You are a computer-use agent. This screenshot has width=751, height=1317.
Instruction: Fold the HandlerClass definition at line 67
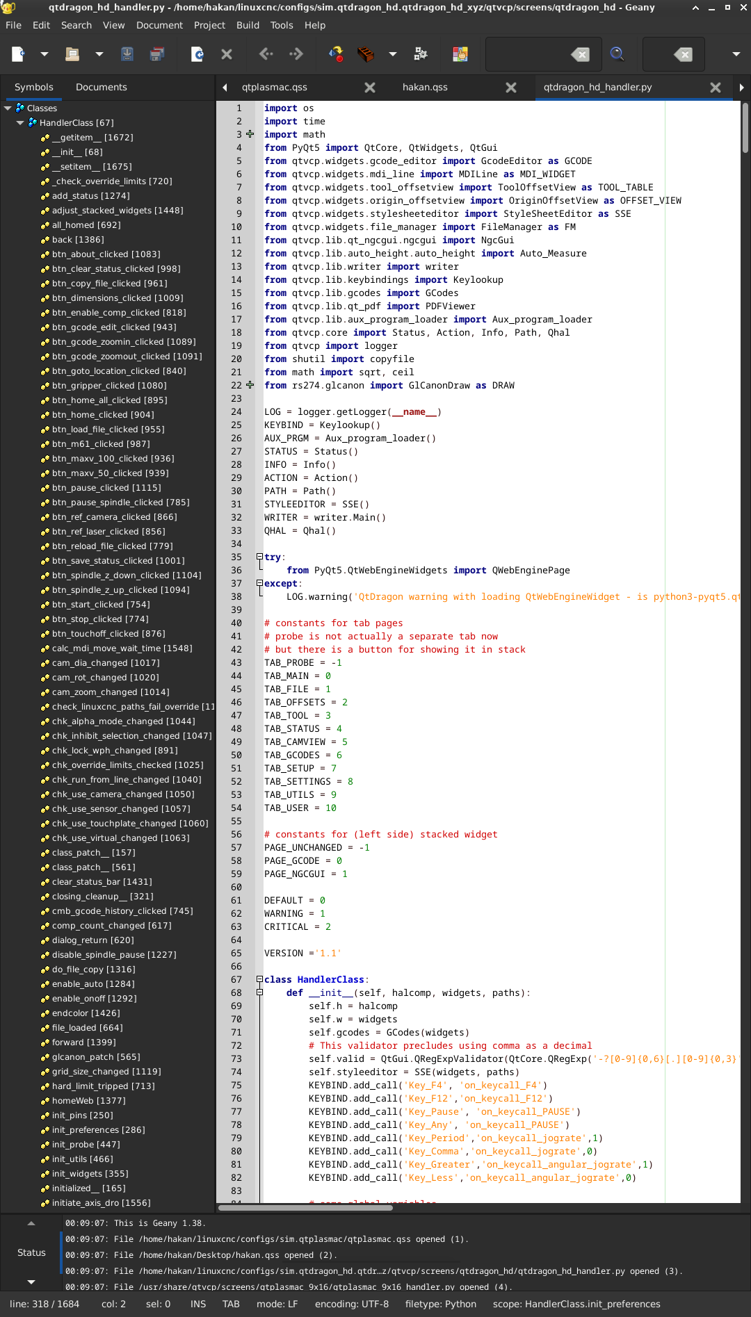259,979
